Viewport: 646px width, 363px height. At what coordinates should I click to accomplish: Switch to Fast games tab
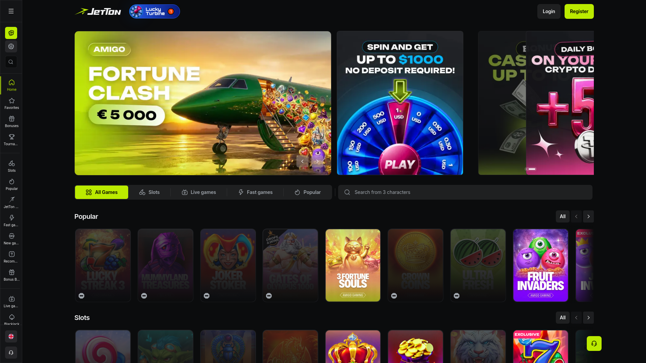coord(255,192)
